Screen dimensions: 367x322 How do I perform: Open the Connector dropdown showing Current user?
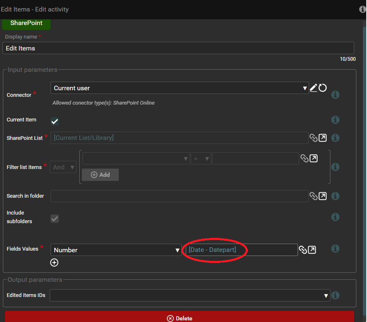180,88
